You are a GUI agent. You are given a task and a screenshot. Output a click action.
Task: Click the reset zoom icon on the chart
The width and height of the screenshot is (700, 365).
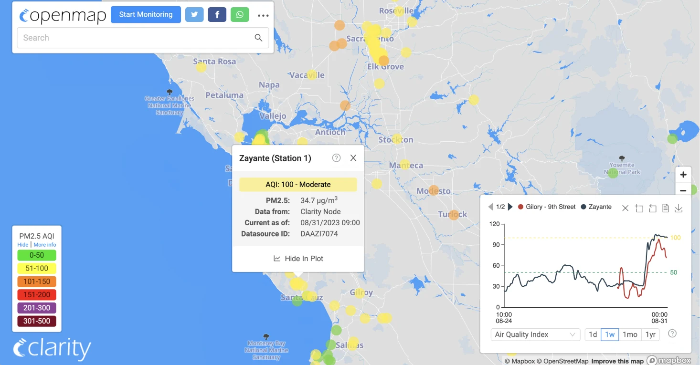coord(652,208)
